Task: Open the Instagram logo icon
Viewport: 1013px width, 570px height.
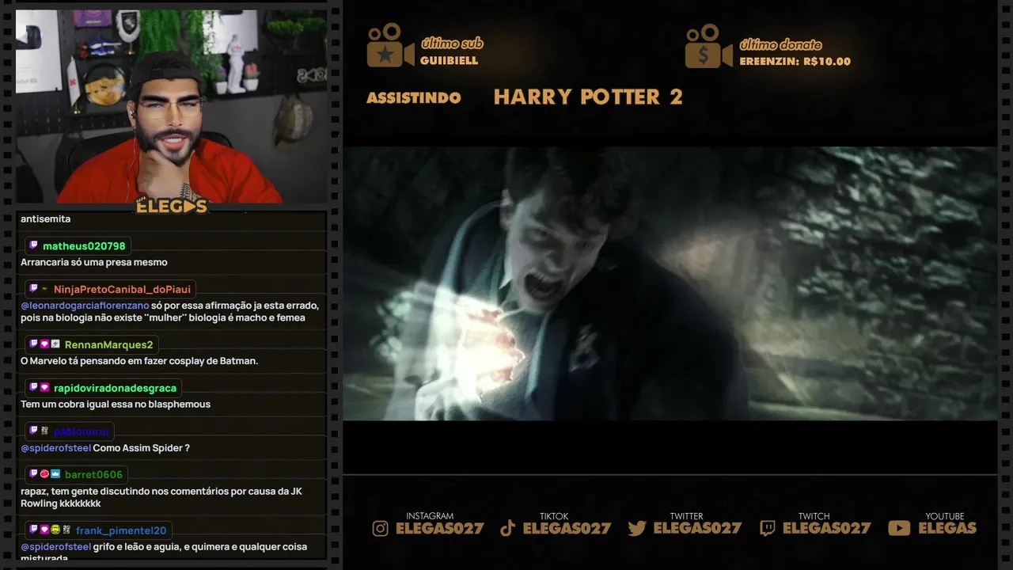Action: [x=381, y=528]
